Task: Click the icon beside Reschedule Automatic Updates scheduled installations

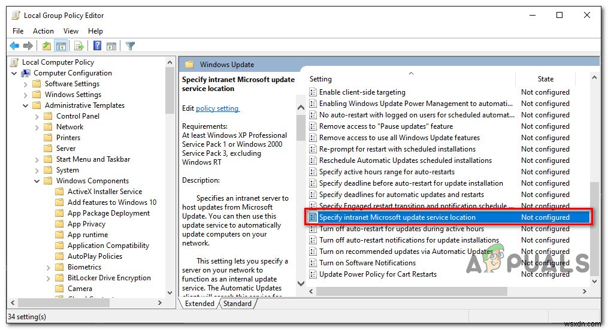Action: (313, 161)
